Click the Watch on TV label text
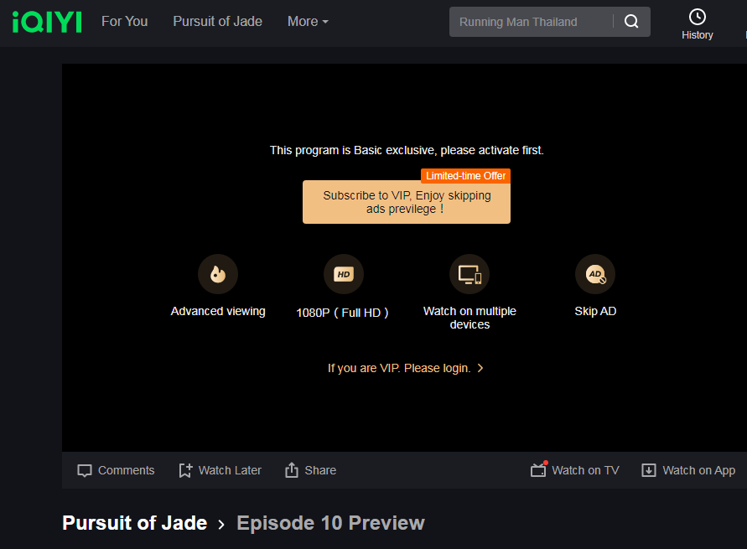The height and width of the screenshot is (549, 747). 585,470
